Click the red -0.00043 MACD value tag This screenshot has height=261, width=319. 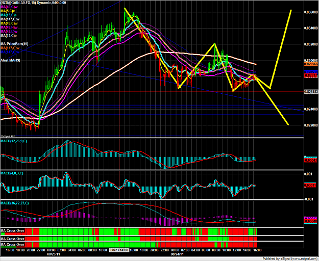(x=310, y=161)
